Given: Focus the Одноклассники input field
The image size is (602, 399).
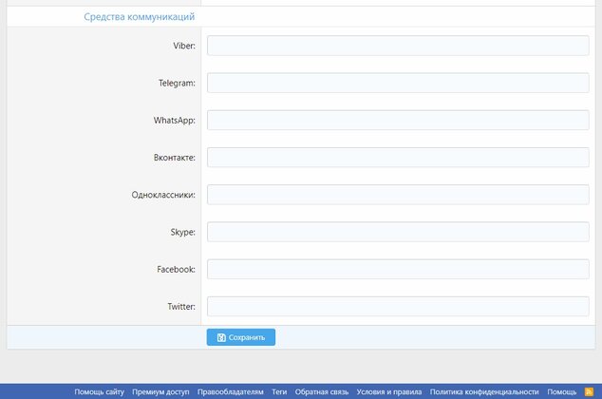Looking at the screenshot, I should tap(398, 195).
